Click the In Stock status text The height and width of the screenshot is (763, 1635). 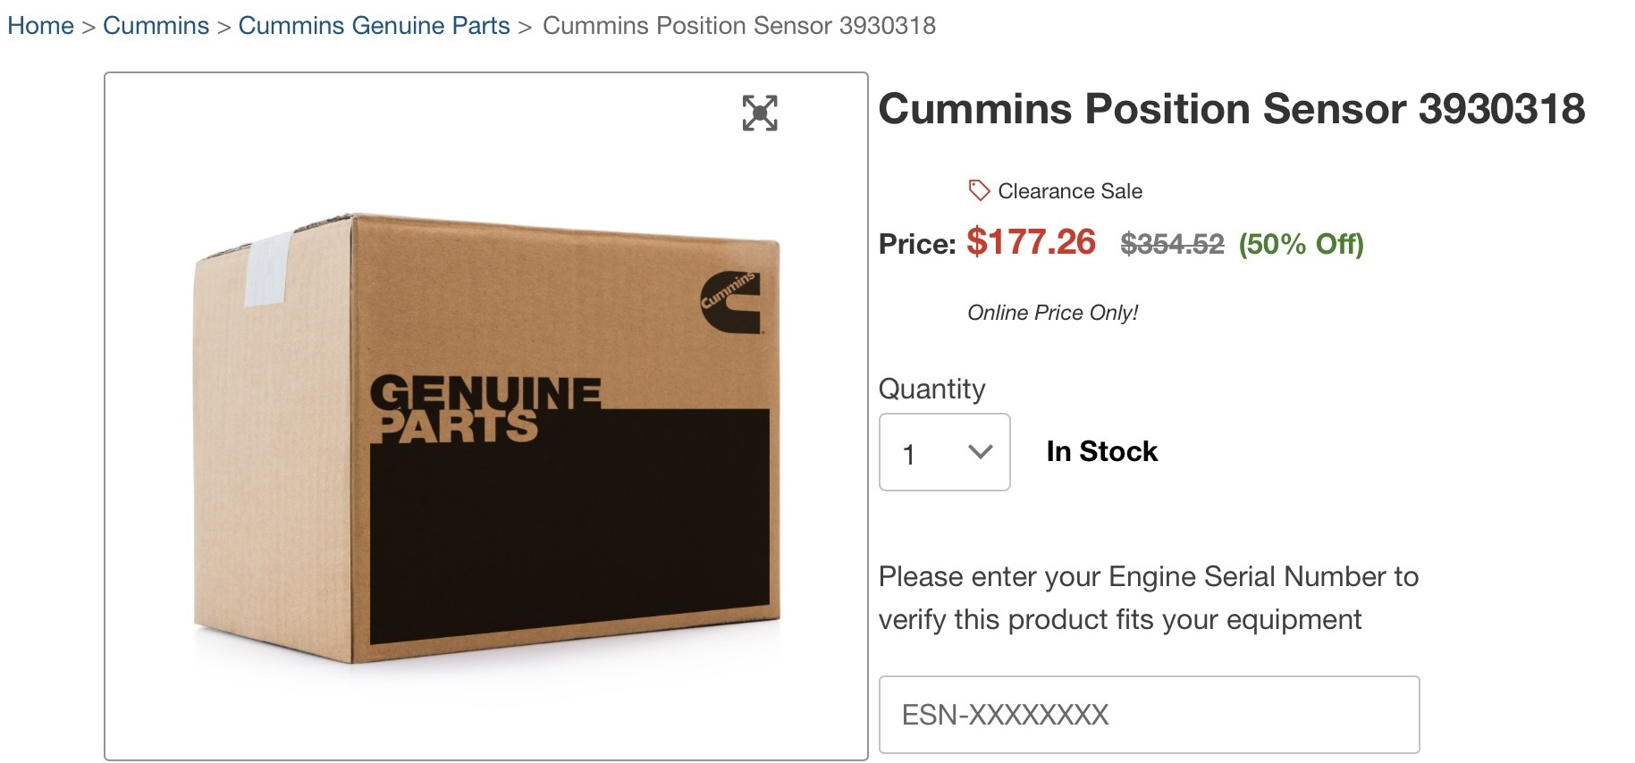(x=1102, y=451)
